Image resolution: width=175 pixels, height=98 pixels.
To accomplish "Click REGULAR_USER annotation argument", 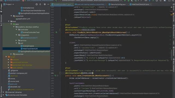I will pos(88,30).
